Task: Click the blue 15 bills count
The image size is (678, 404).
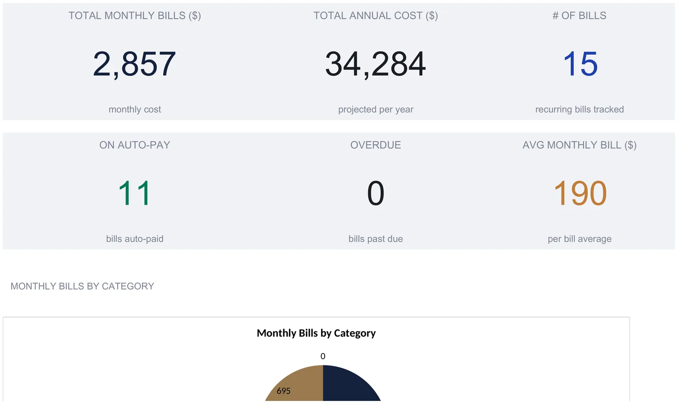Action: tap(580, 64)
